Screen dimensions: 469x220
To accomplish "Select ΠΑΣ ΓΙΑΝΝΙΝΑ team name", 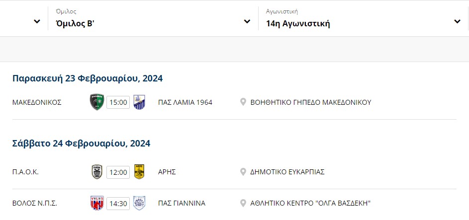I will click(x=182, y=203).
